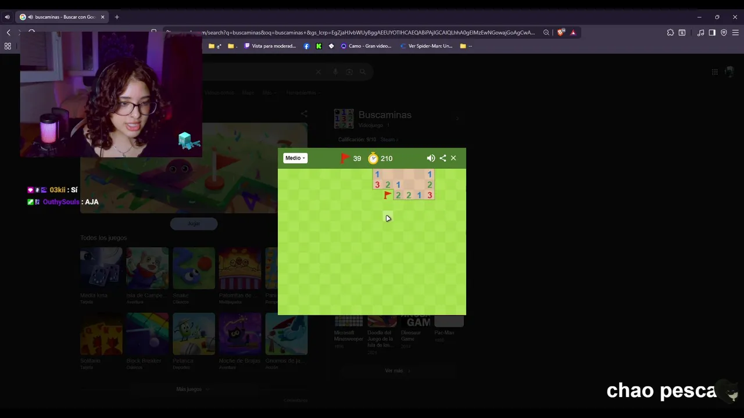744x418 pixels.
Task: Select the buscaminas browser tab
Action: pyautogui.click(x=62, y=17)
